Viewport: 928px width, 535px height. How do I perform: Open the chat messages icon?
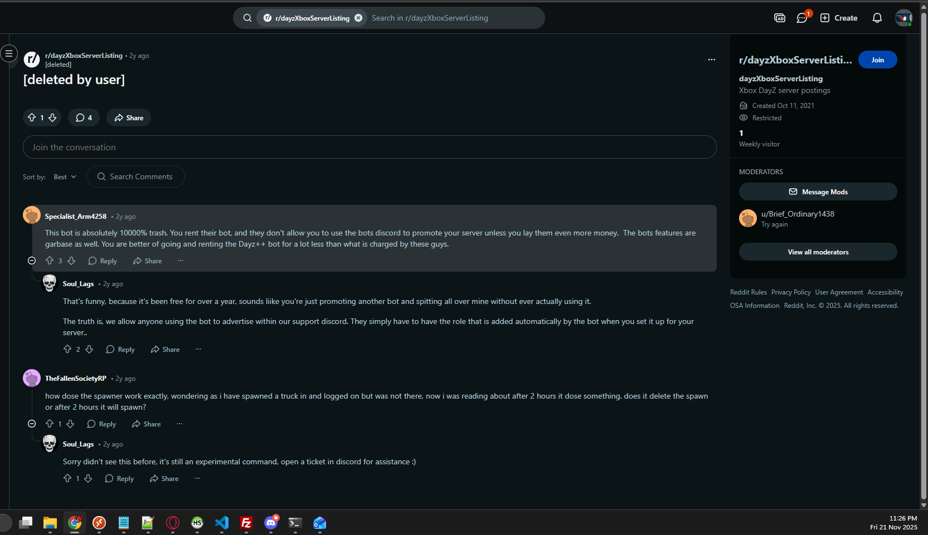click(802, 18)
